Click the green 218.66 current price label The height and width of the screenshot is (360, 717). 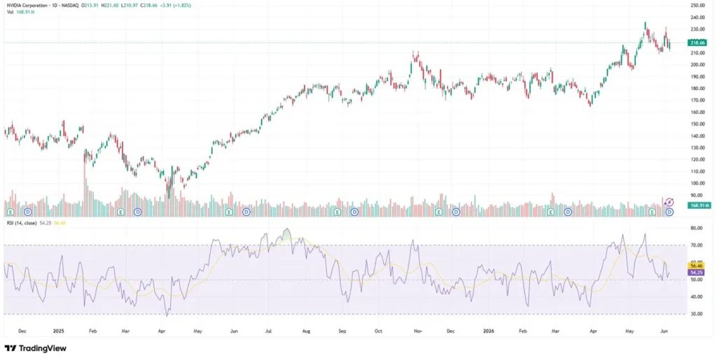(697, 43)
